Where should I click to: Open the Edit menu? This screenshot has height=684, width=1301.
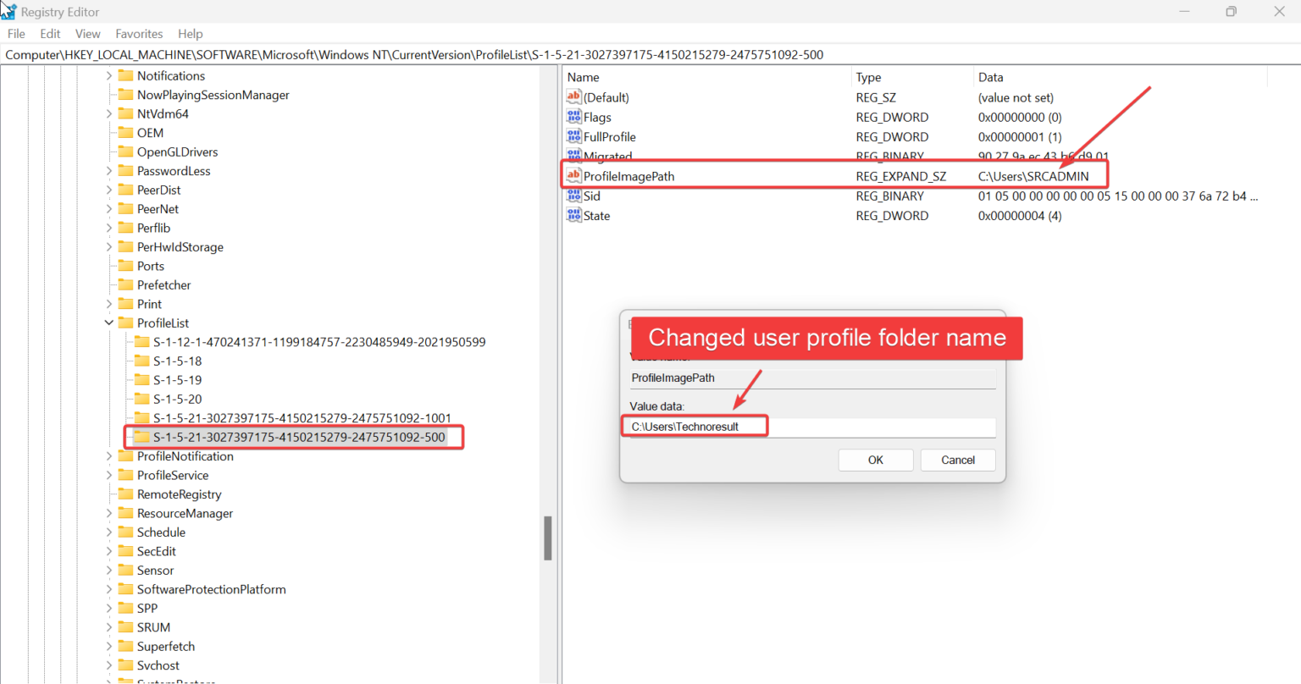click(49, 34)
